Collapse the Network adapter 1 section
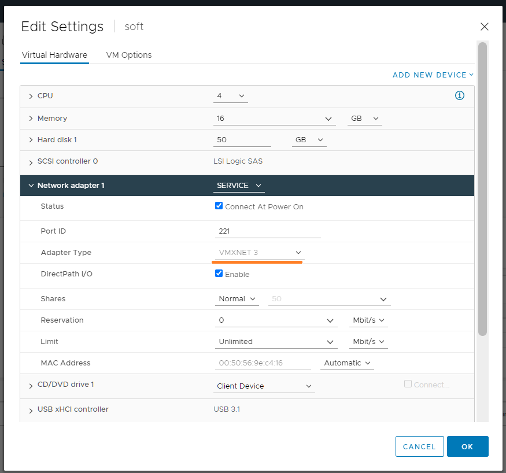 tap(31, 186)
